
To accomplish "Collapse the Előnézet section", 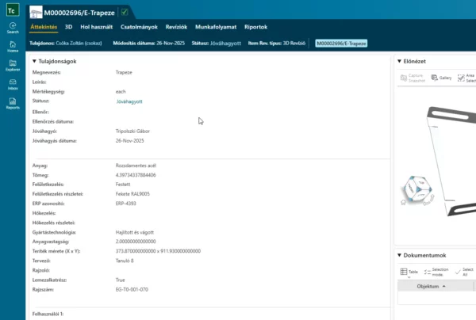I will click(400, 61).
